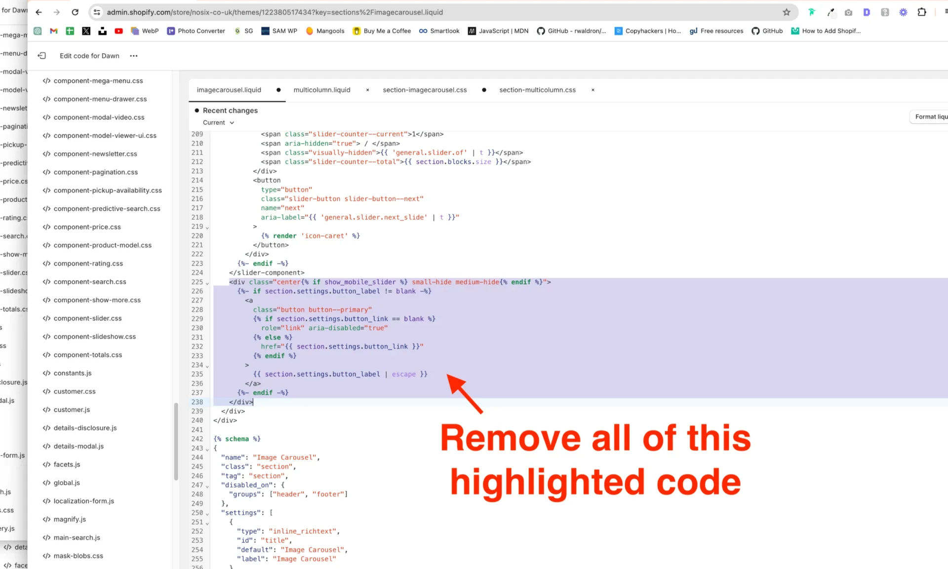Click the browser extensions puzzle icon
This screenshot has width=948, height=569.
pos(922,12)
